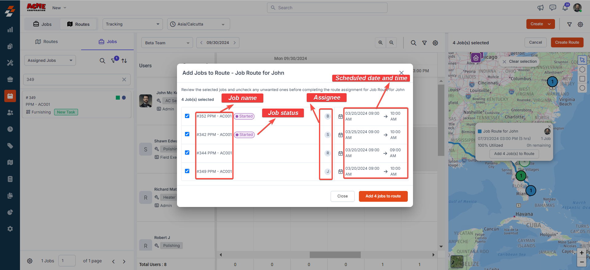Click the satellite map layer thumbnail
The image size is (590, 270).
pos(457,261)
